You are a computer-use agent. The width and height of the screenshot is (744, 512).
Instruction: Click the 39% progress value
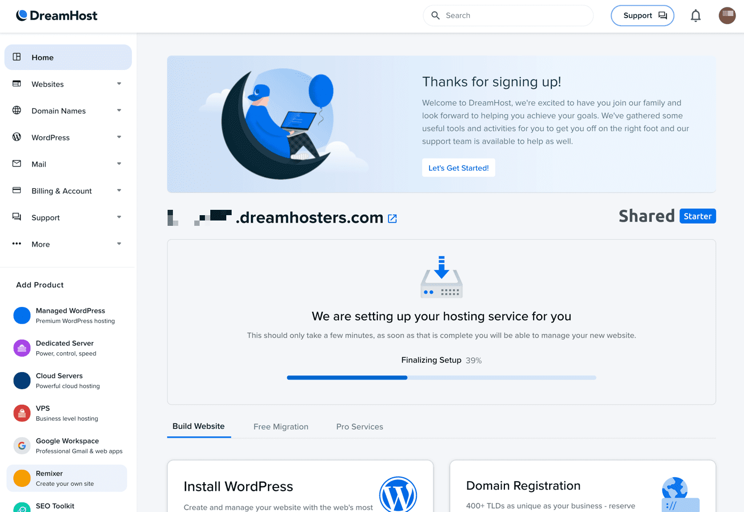(473, 360)
